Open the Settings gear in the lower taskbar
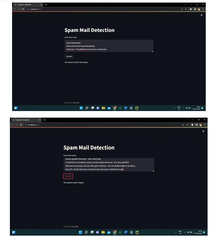 (x=131, y=232)
